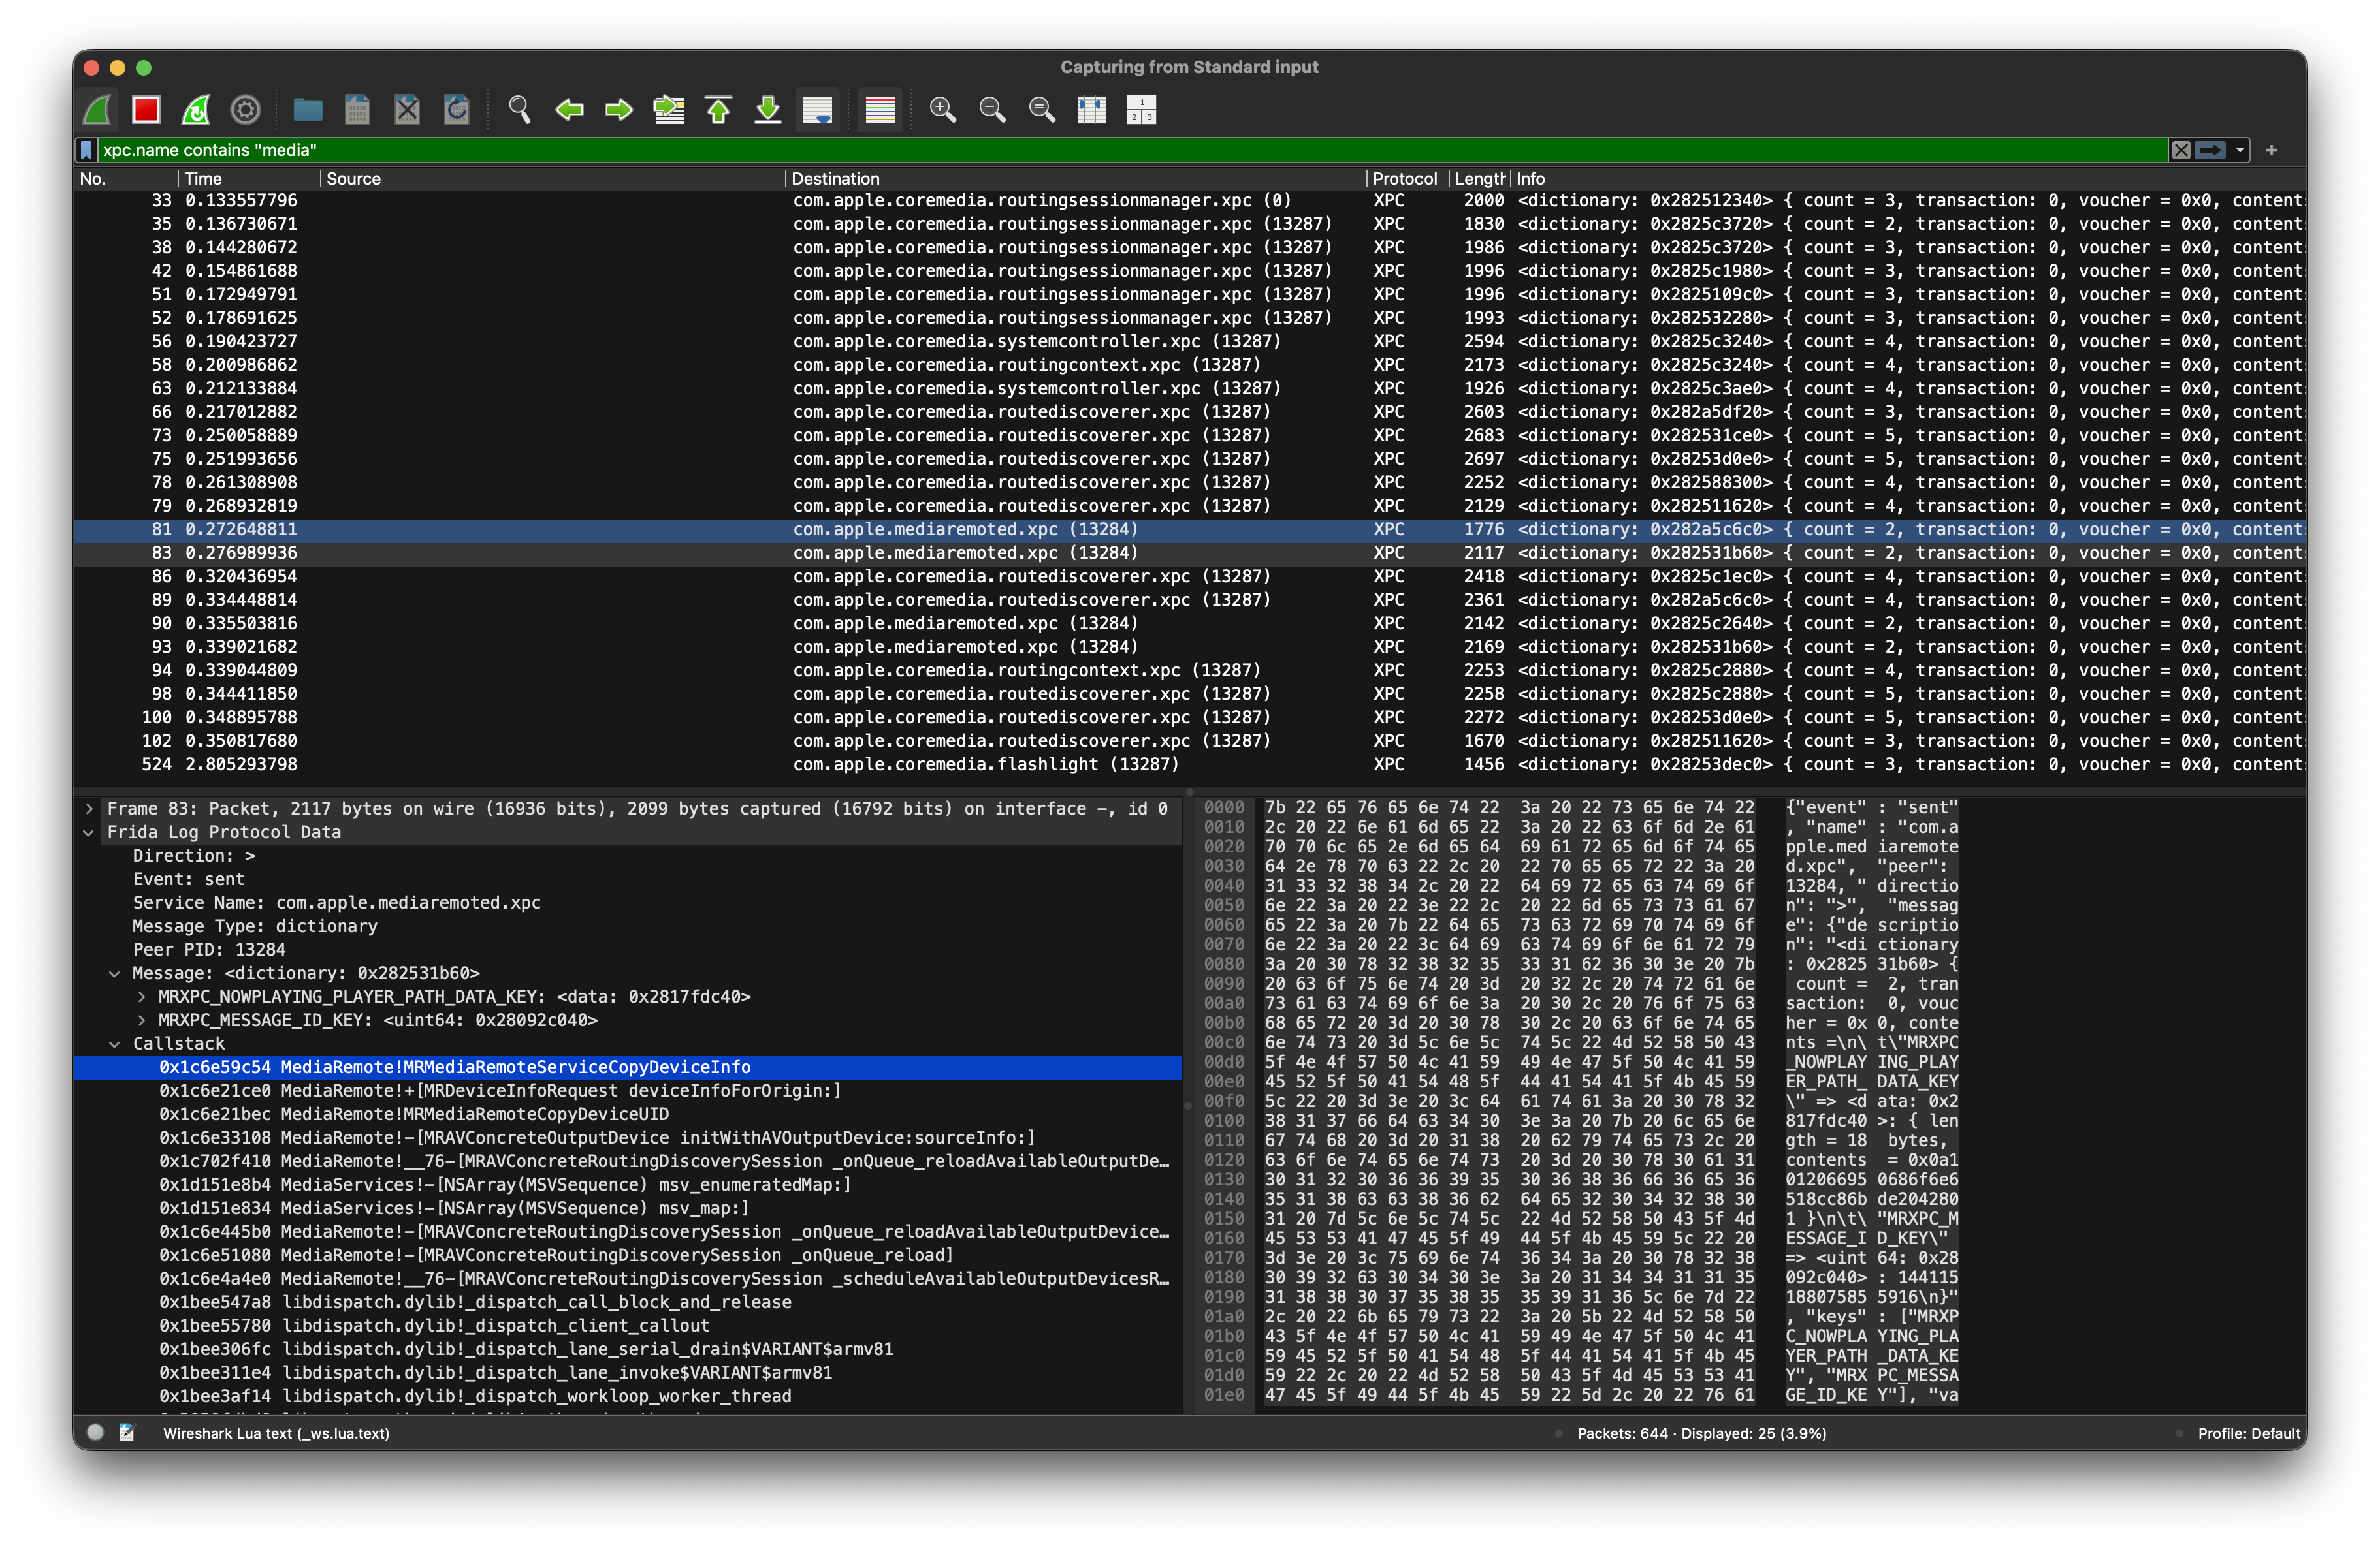Select the Service Name field line
The image size is (2380, 1547).
[x=628, y=902]
